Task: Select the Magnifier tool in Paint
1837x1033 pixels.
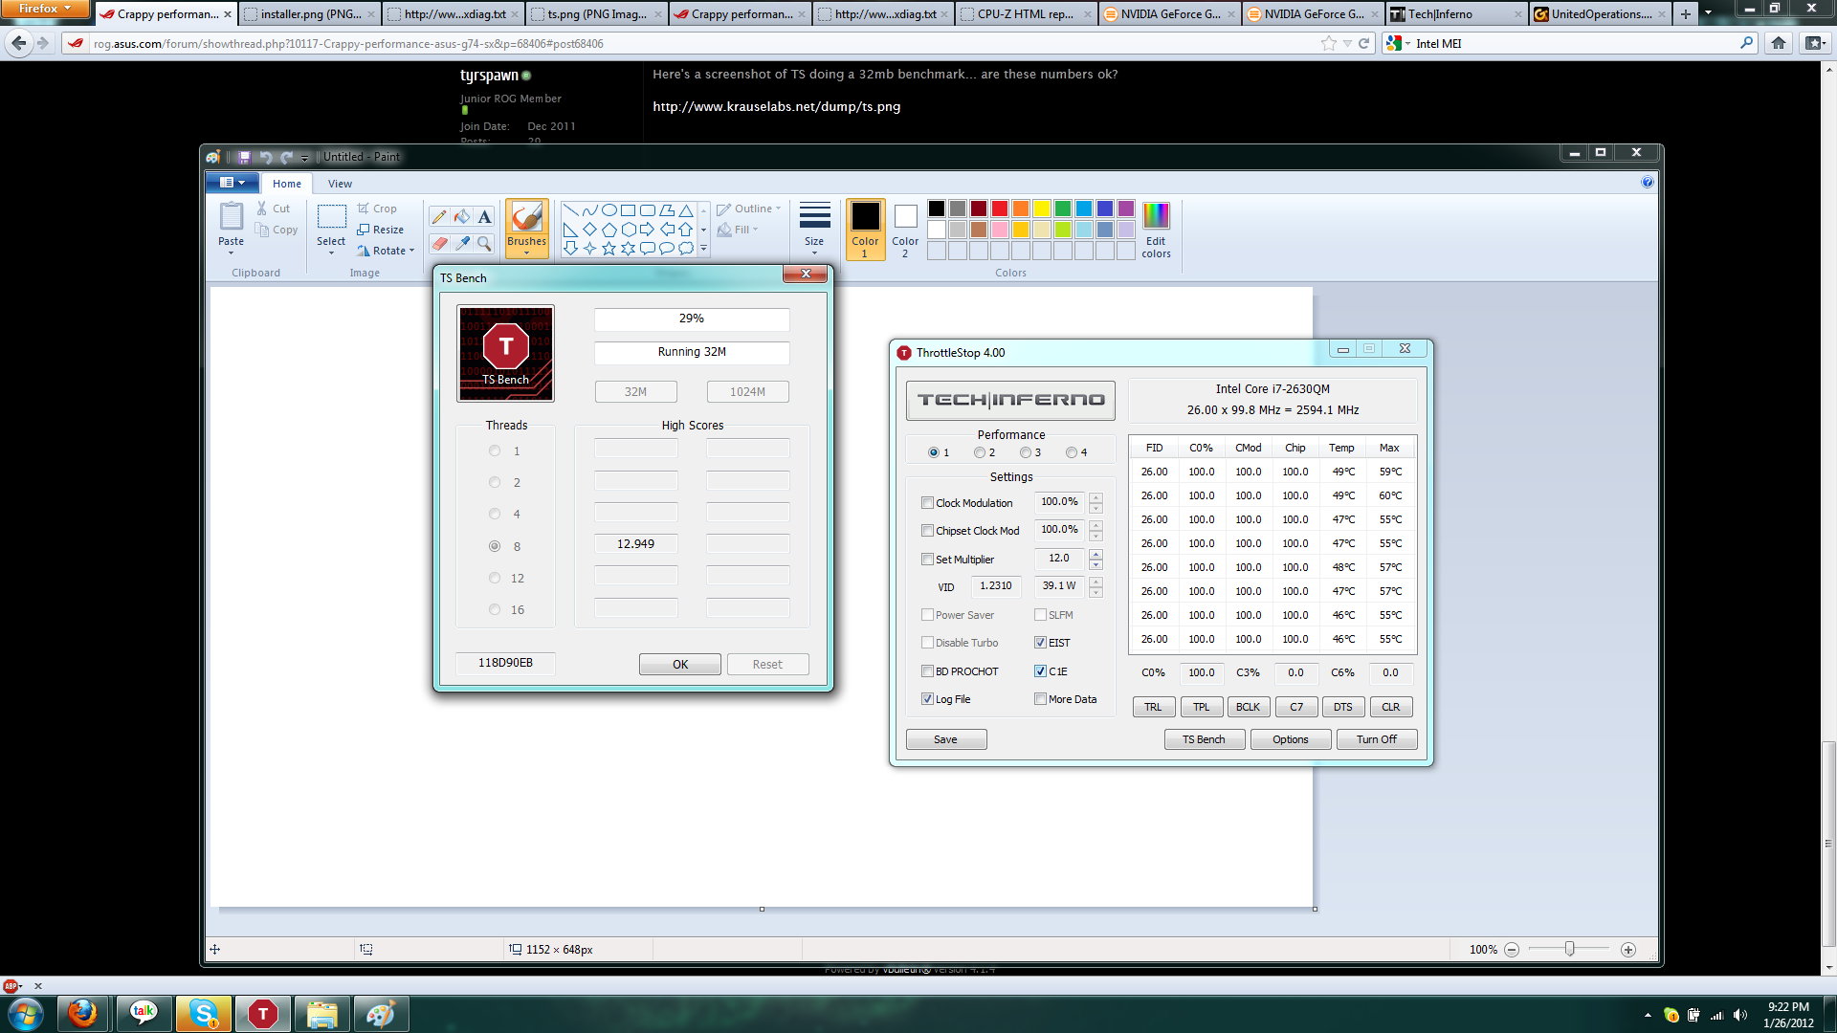Action: click(x=484, y=244)
